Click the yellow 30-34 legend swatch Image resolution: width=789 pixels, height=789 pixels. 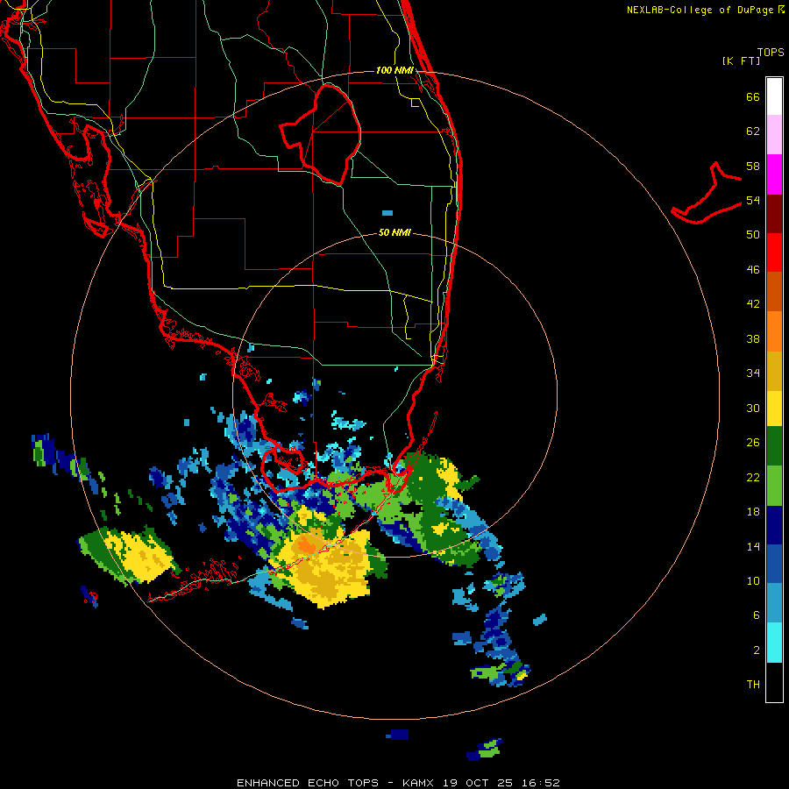(774, 408)
